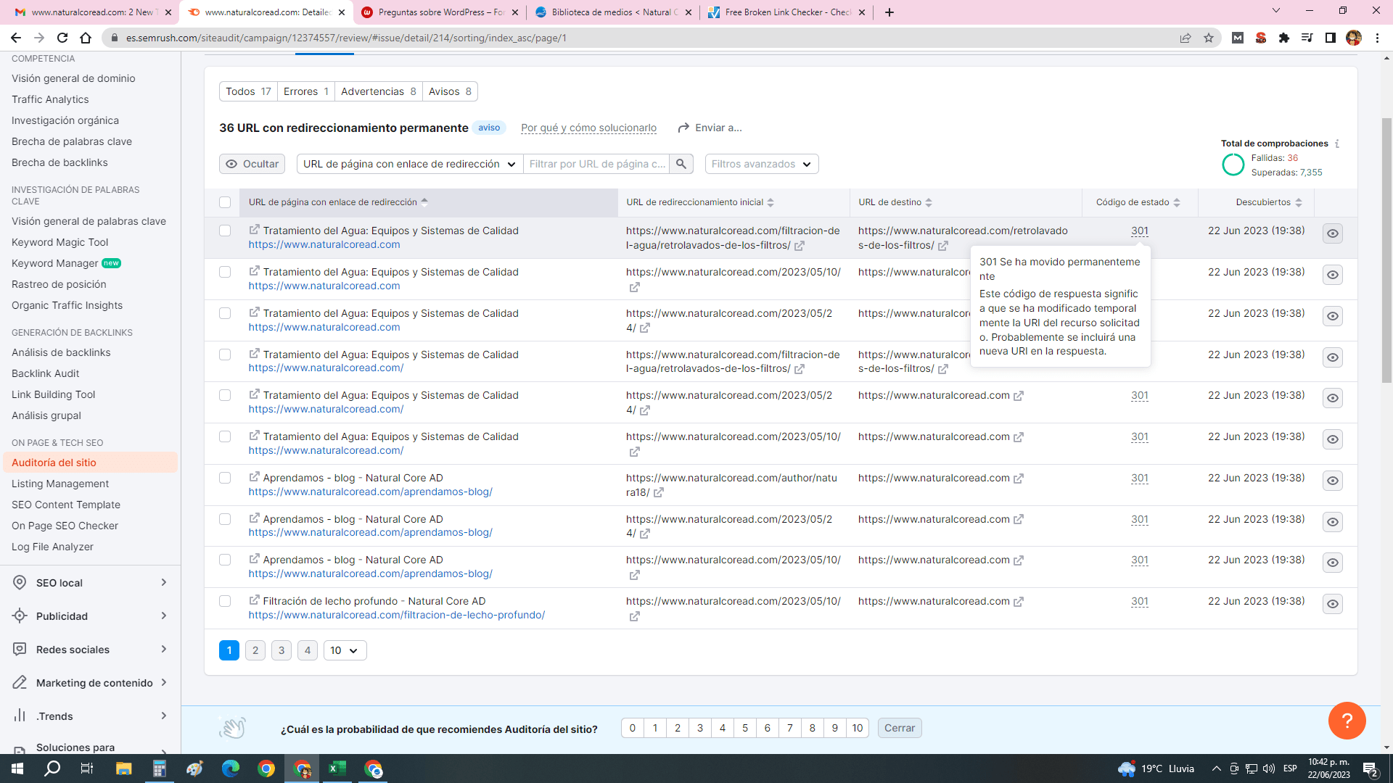Open external link icon beside Filtración de lecho profundo

pos(254,600)
